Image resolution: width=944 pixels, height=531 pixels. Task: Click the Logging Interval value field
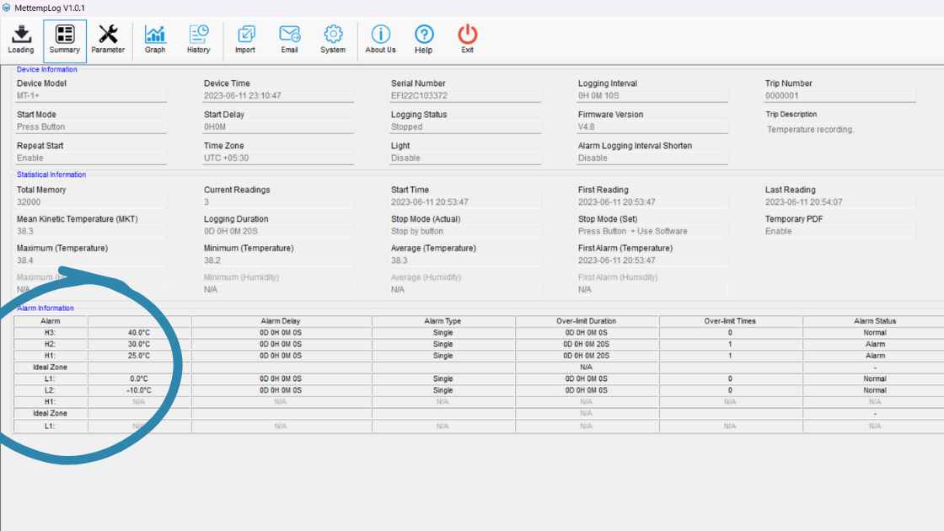click(652, 96)
